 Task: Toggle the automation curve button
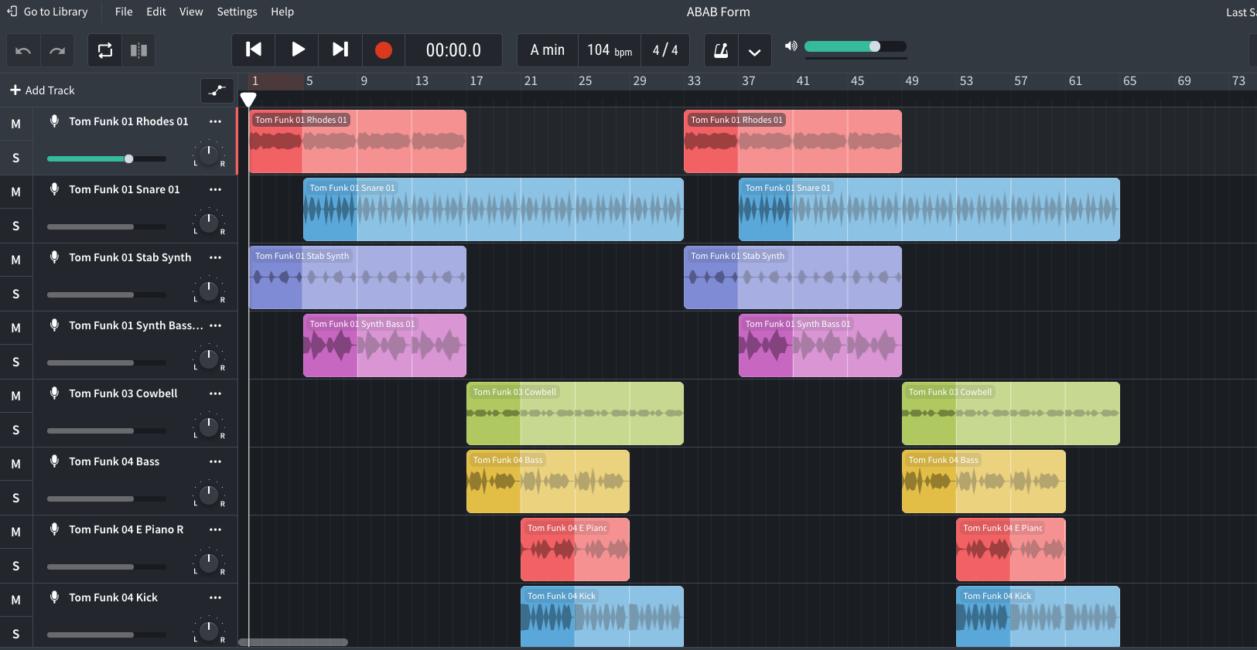coord(217,90)
